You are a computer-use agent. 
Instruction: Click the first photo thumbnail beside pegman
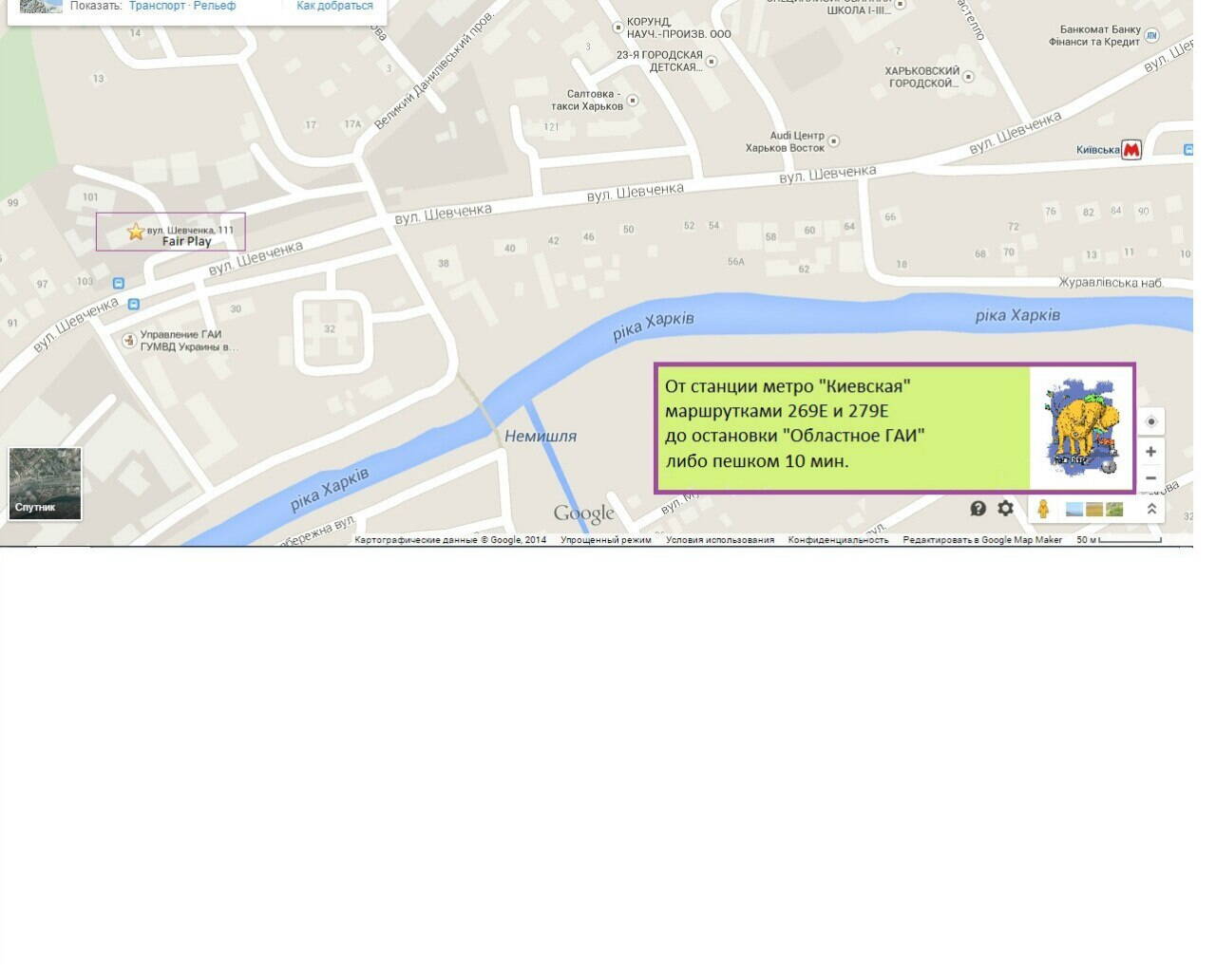(x=1074, y=510)
